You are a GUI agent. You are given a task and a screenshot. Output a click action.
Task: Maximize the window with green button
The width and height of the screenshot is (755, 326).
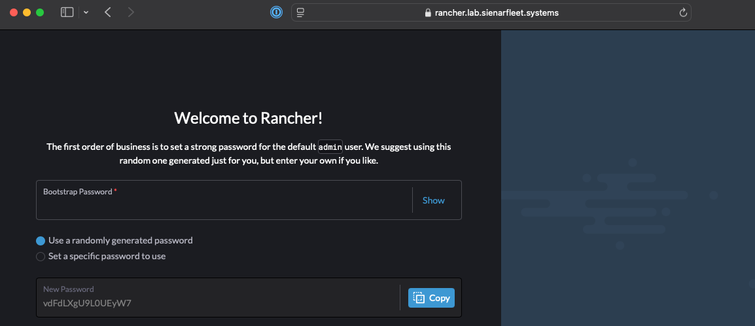(40, 12)
